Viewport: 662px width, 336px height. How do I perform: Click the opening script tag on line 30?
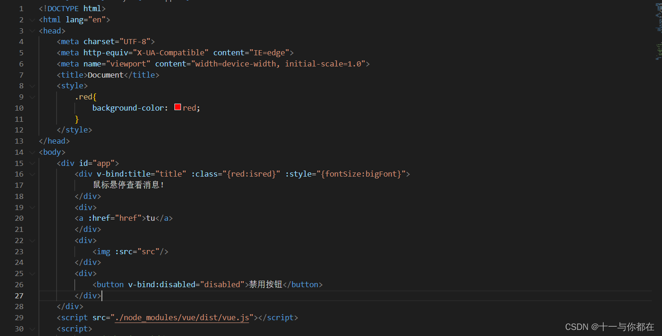pos(74,329)
